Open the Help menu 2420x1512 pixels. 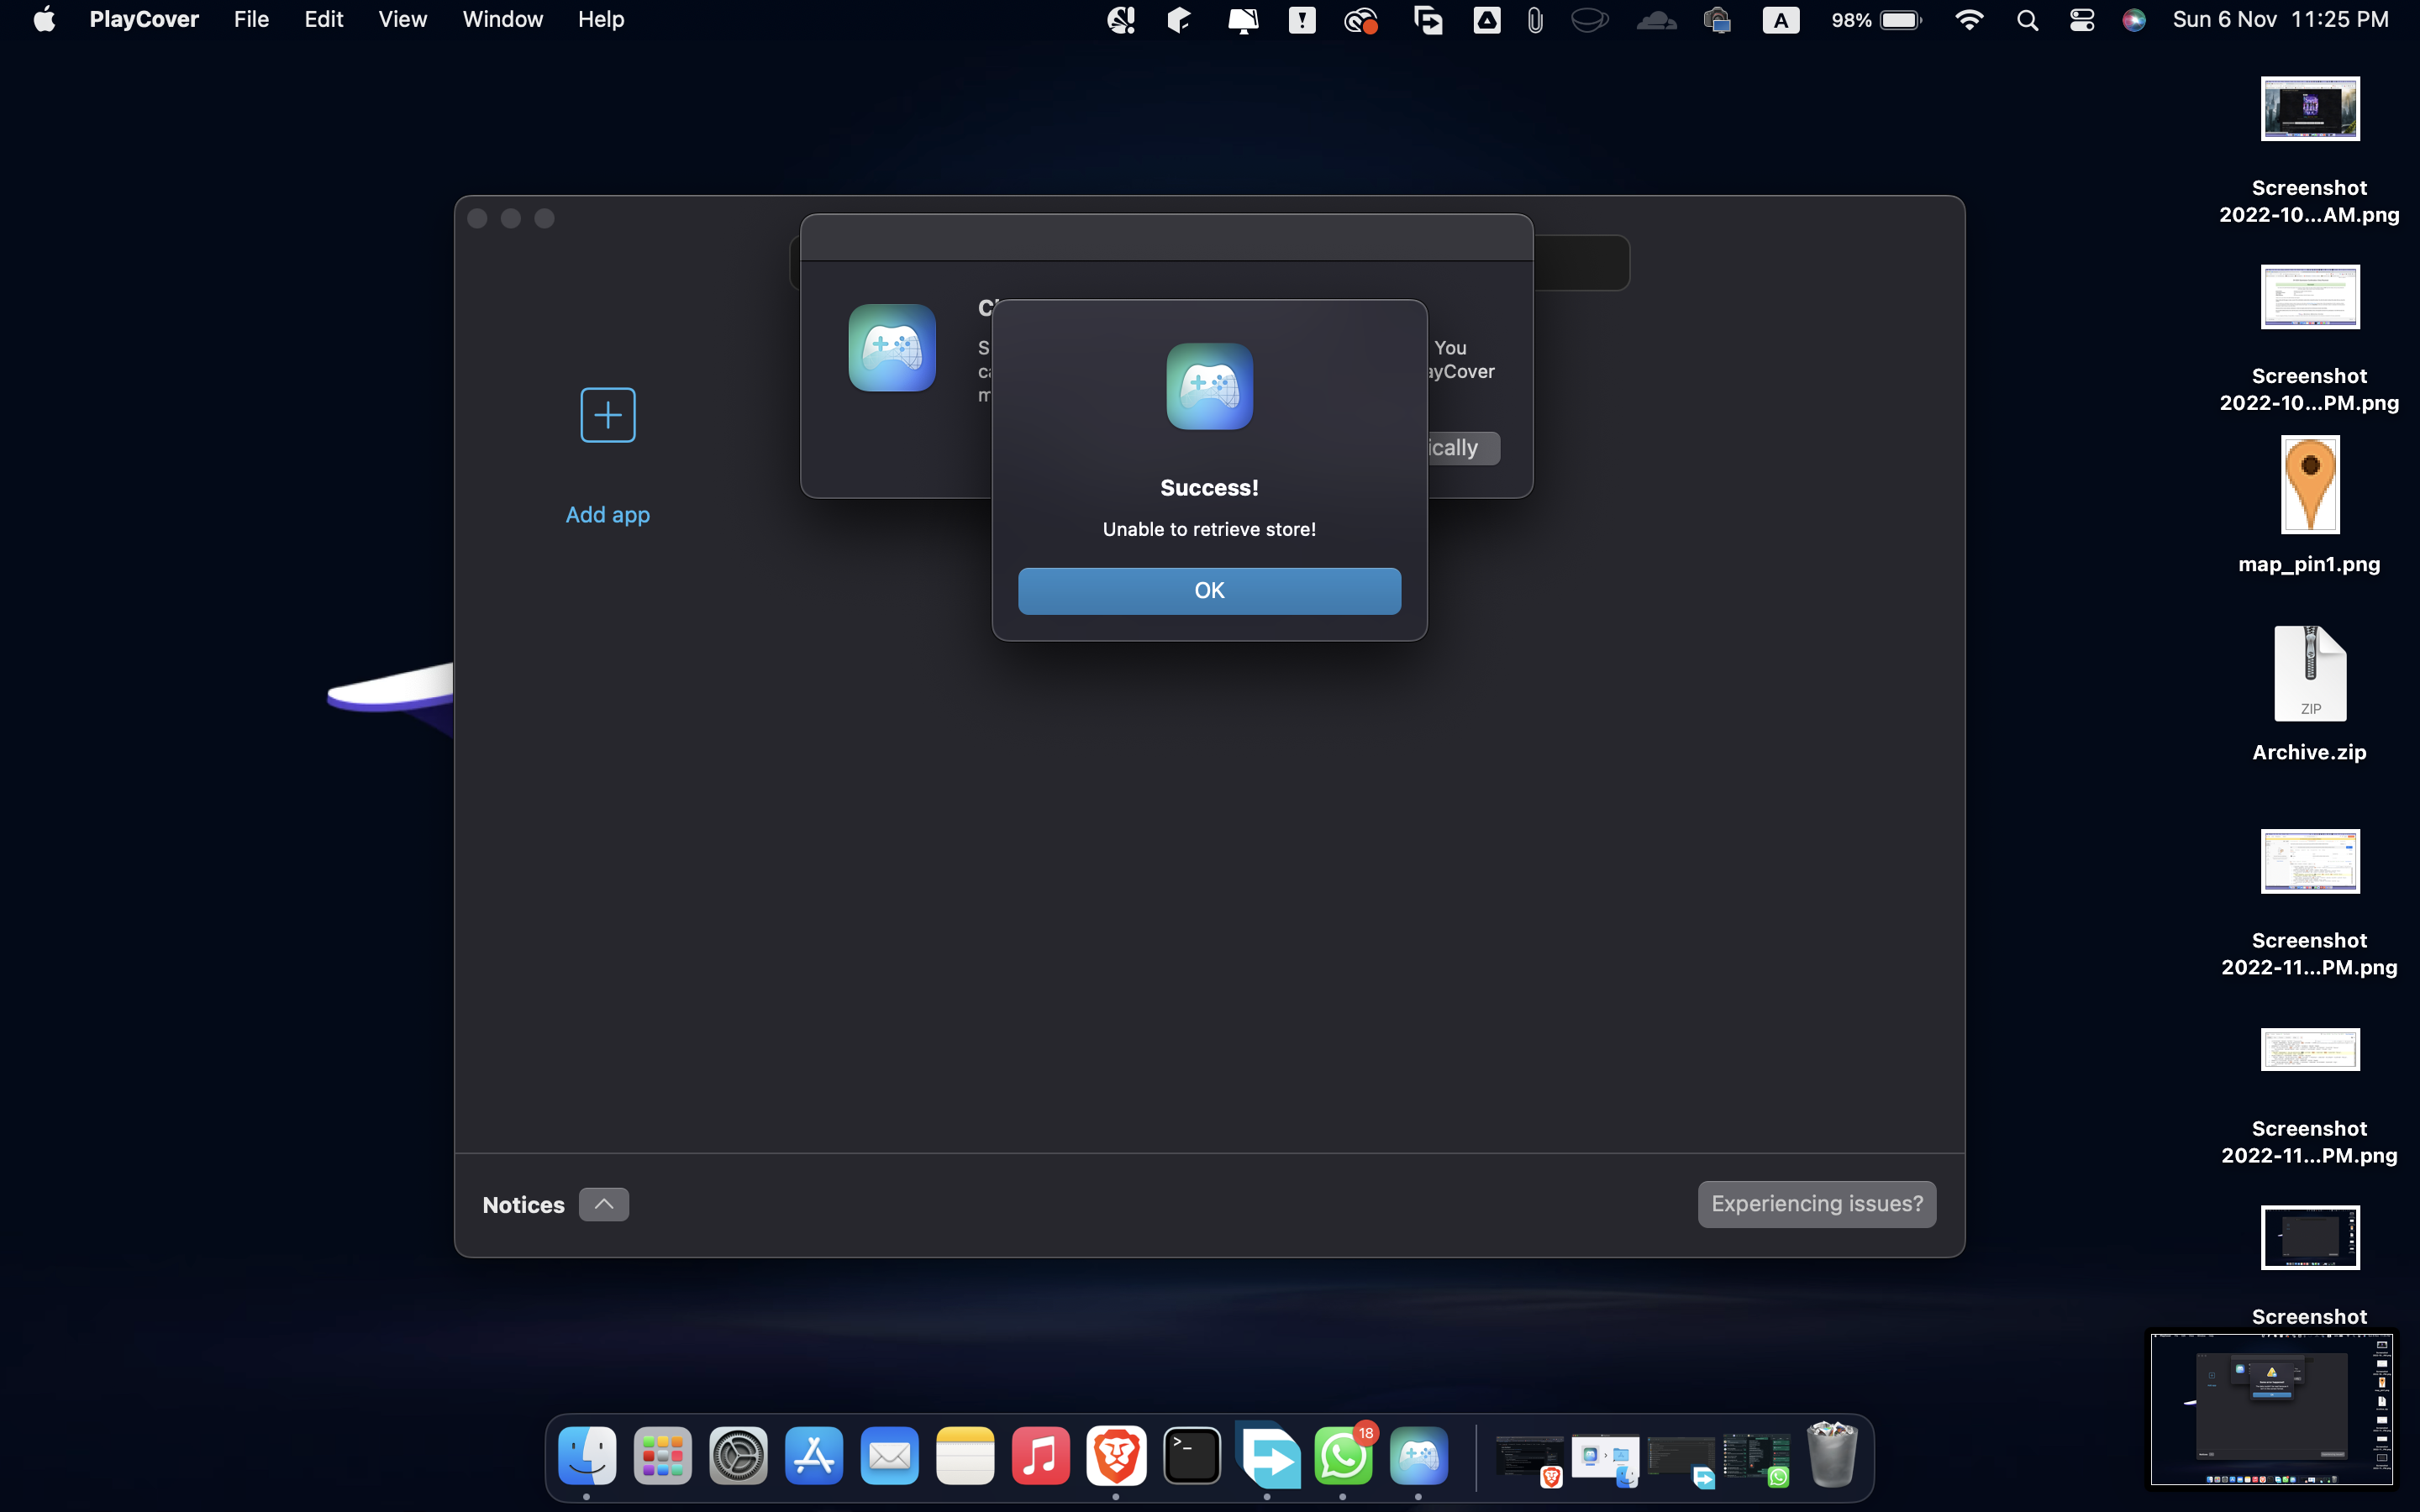(600, 20)
